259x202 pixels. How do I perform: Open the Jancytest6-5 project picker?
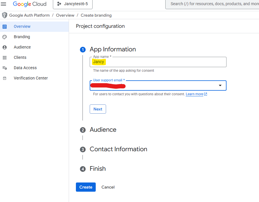click(73, 4)
